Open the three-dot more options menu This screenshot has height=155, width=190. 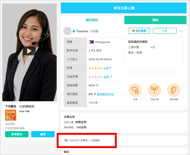click(x=181, y=31)
